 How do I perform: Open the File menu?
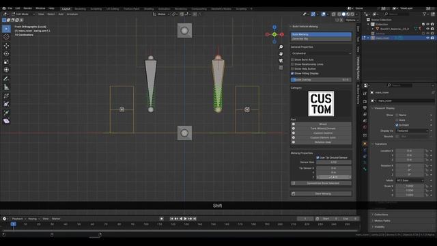coord(10,9)
